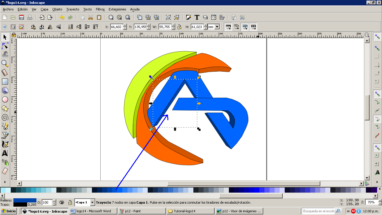
Task: Select the Spray tool
Action: point(5,162)
